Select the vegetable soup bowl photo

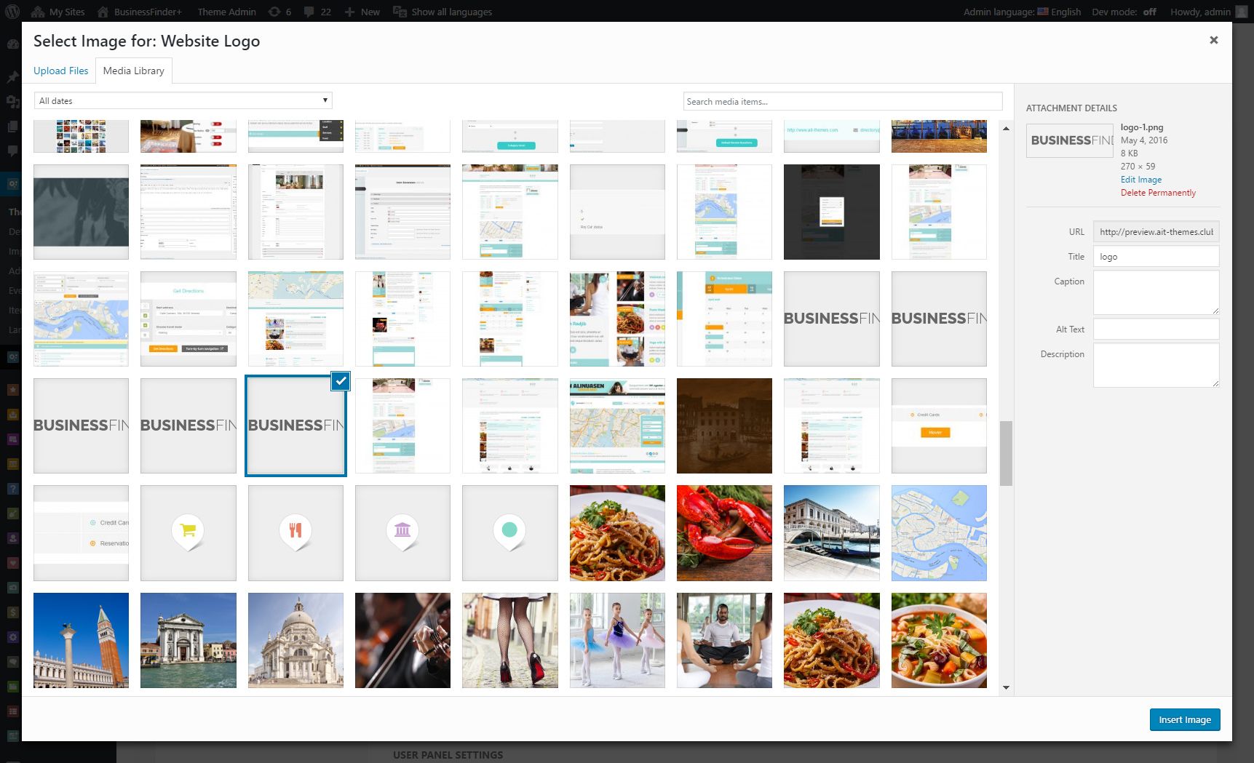[939, 640]
